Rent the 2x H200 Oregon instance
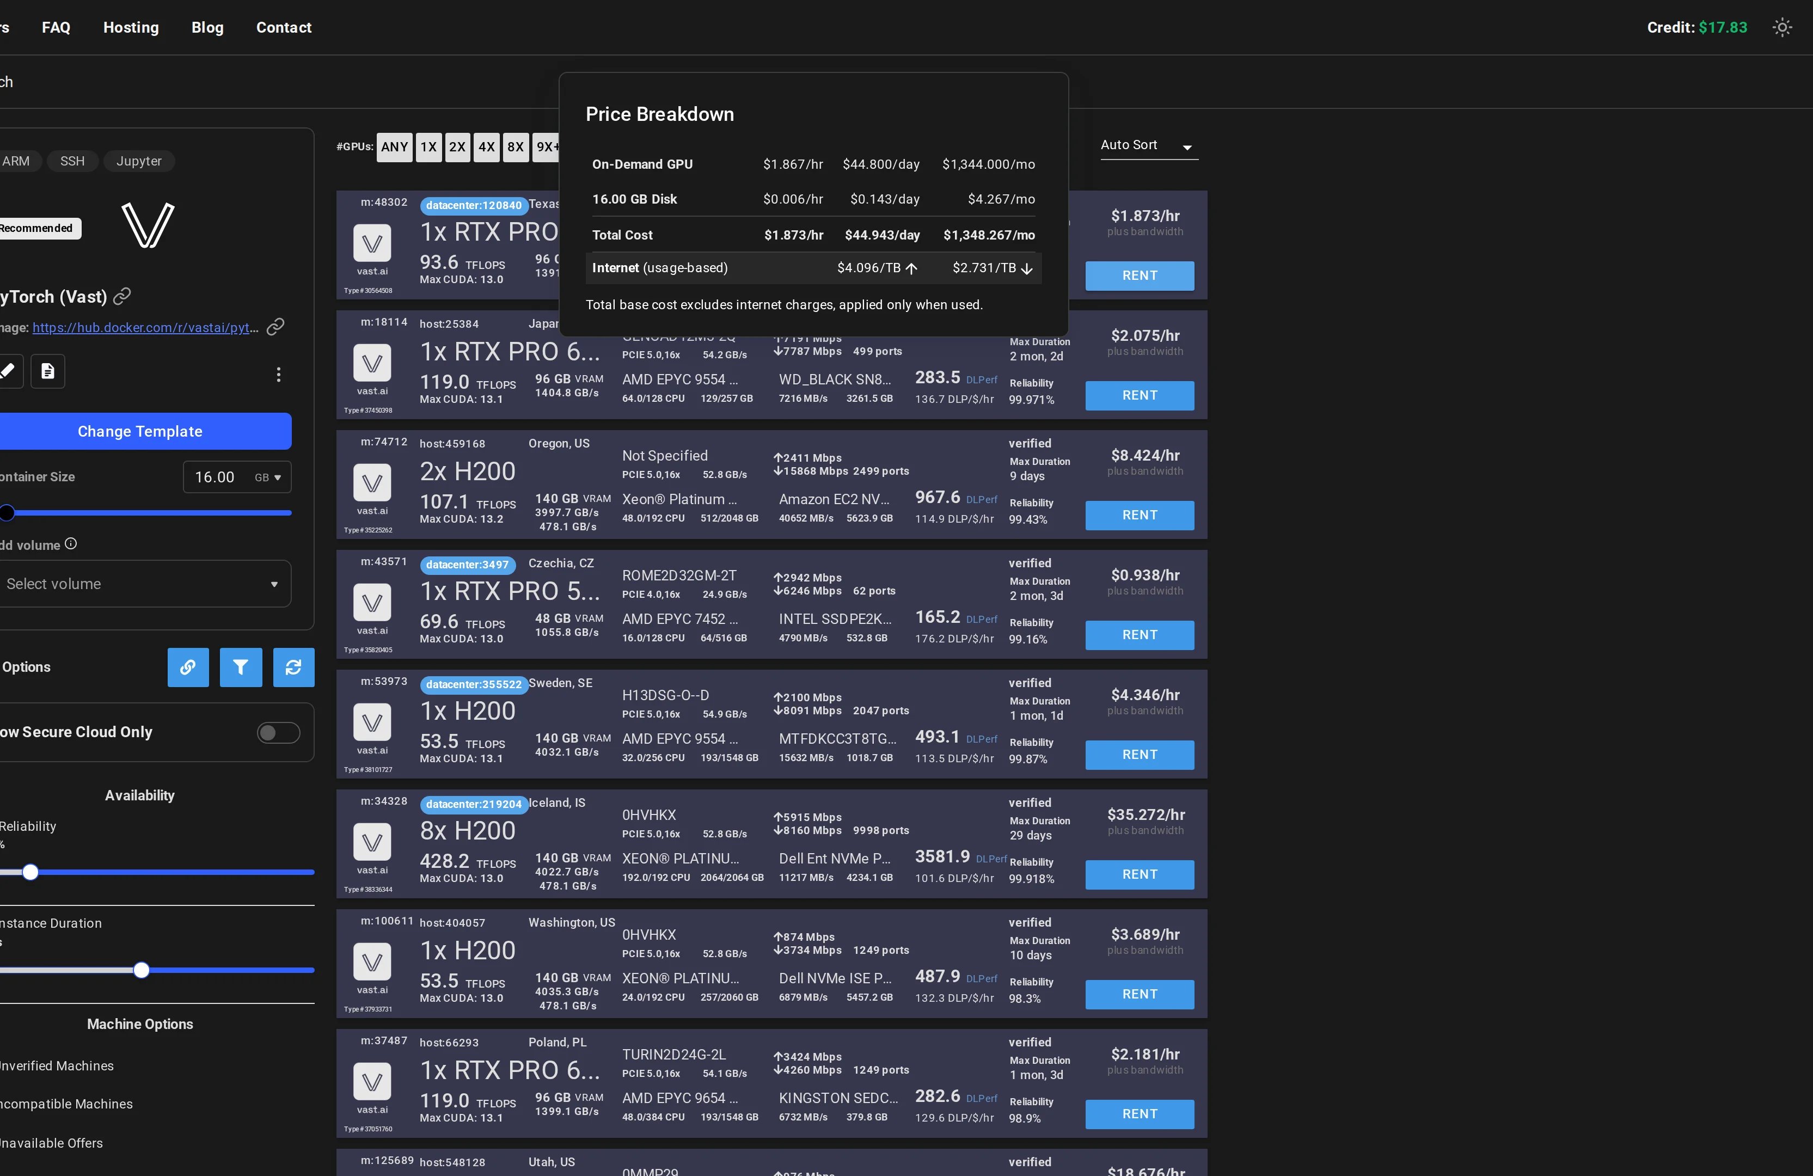 tap(1139, 515)
